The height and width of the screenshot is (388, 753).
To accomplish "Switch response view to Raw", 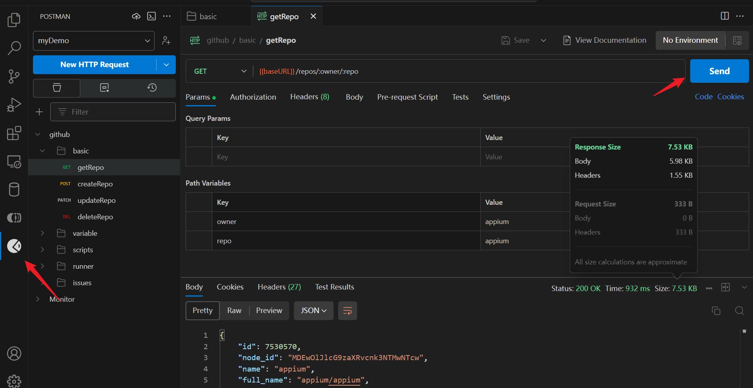I will click(234, 311).
